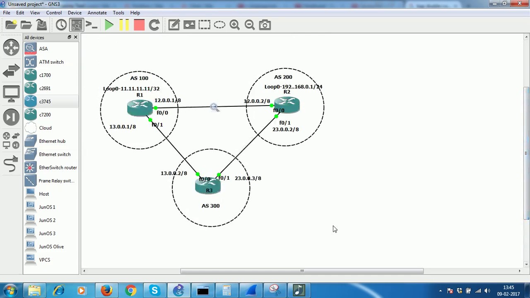Open the Help menu
The image size is (530, 298).
135,13
